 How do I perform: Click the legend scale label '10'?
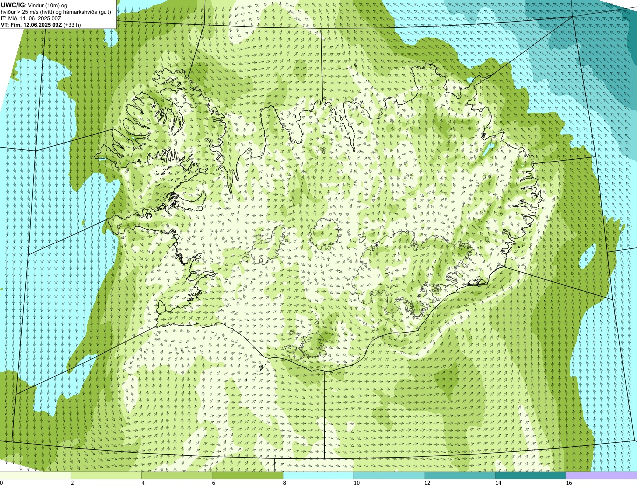[x=356, y=483]
